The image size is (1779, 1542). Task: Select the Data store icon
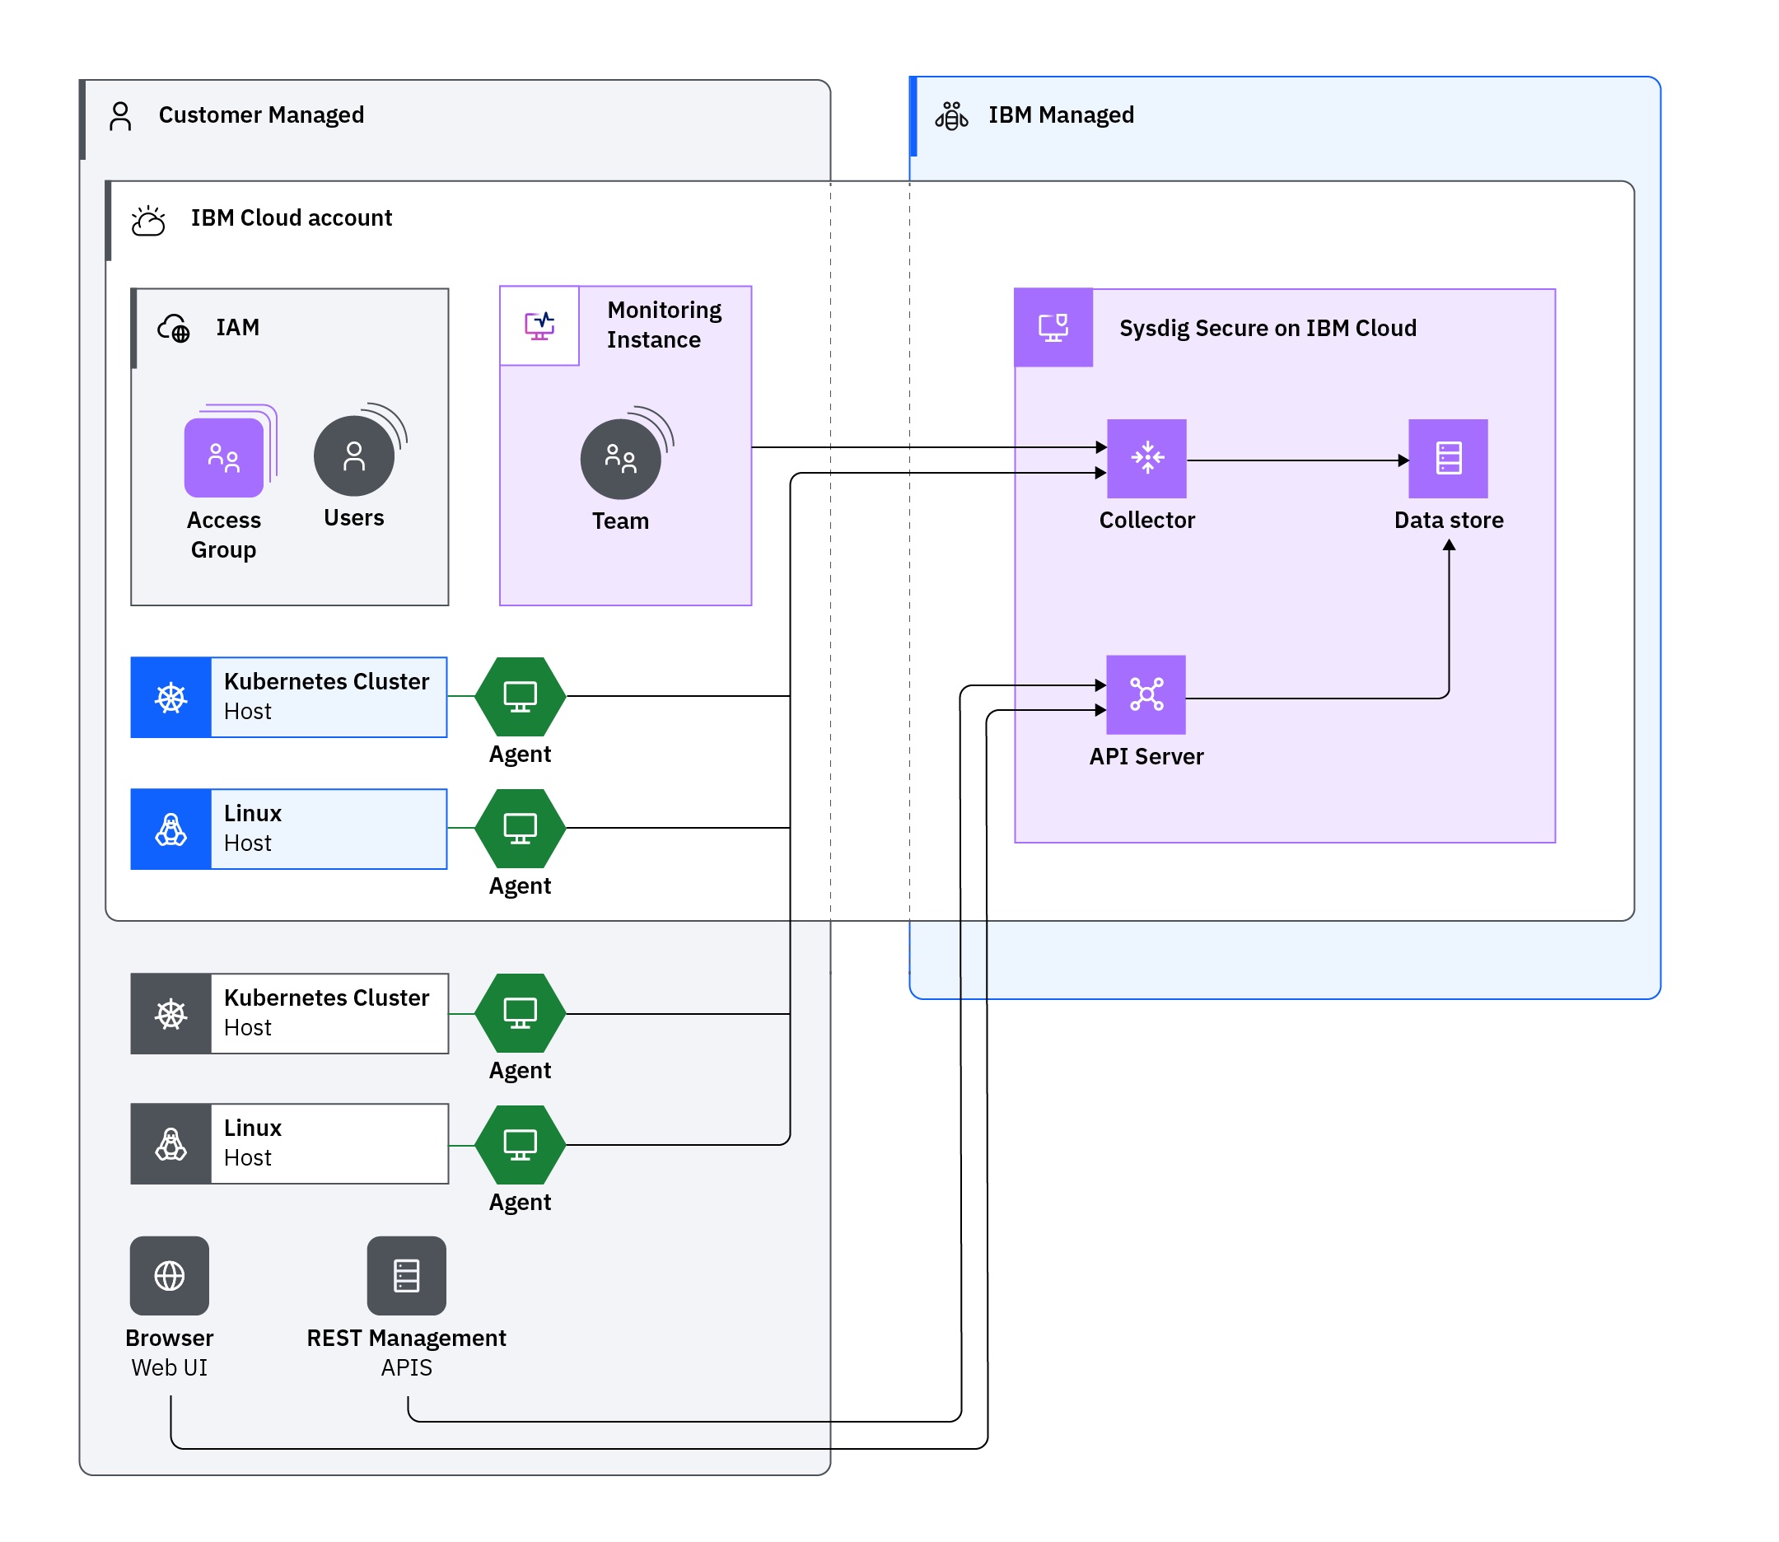point(1448,459)
